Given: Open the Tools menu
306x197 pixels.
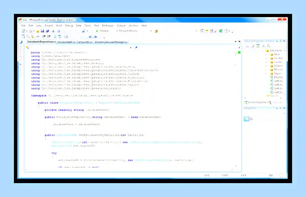Looking at the screenshot, I should 88,25.
